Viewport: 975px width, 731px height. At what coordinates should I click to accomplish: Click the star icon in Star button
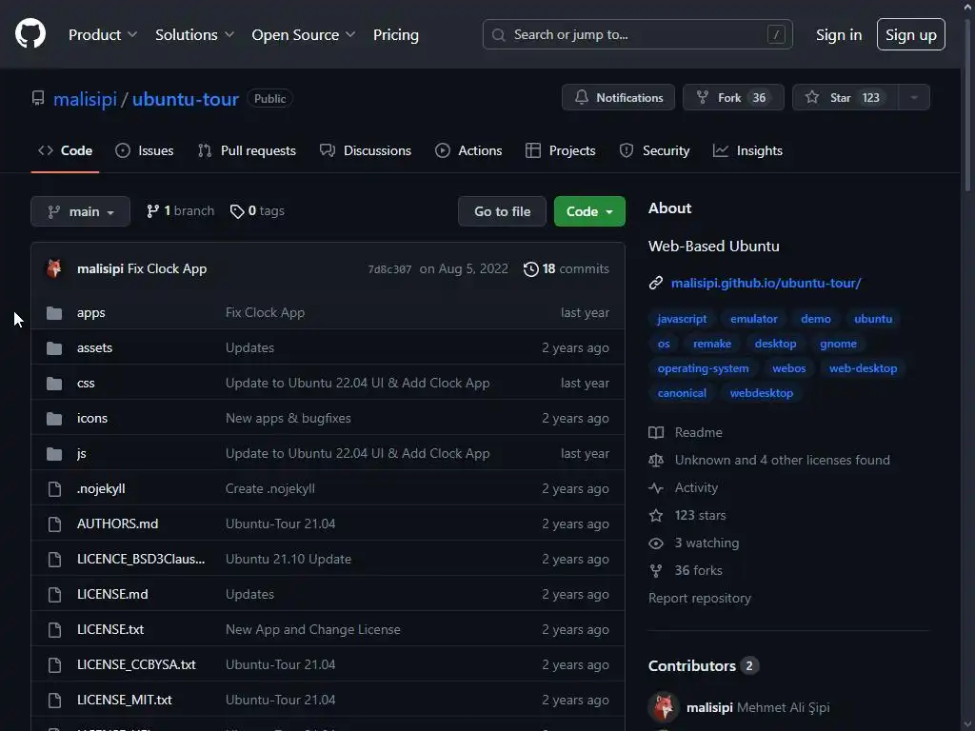[x=811, y=98]
